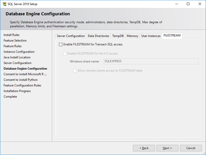Viewport: 206px width, 155px height.
Task: Click Java Install Location step
Action: click(17, 57)
